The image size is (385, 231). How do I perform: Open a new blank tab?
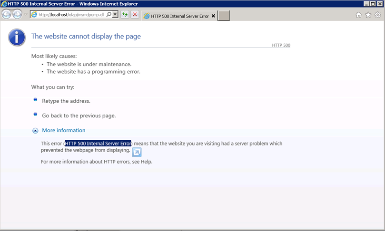(x=224, y=16)
